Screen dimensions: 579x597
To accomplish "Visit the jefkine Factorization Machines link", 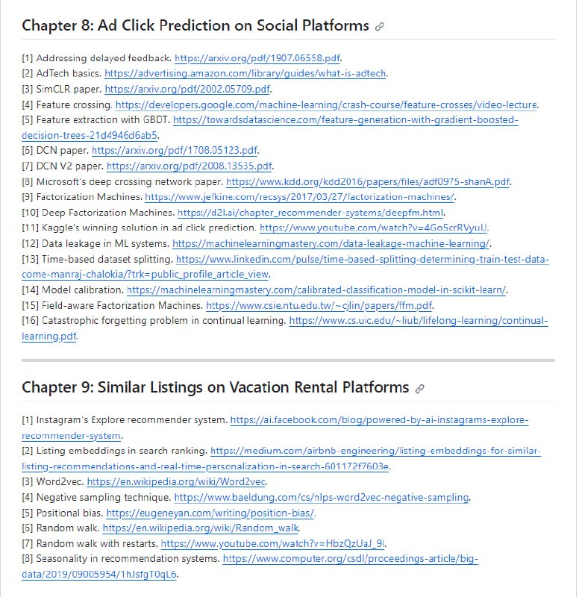I will coord(299,197).
